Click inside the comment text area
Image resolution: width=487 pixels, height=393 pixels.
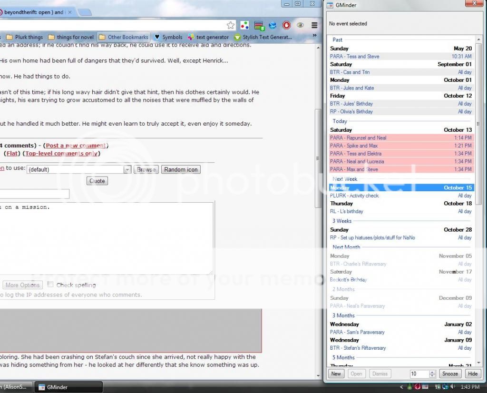[x=105, y=238]
